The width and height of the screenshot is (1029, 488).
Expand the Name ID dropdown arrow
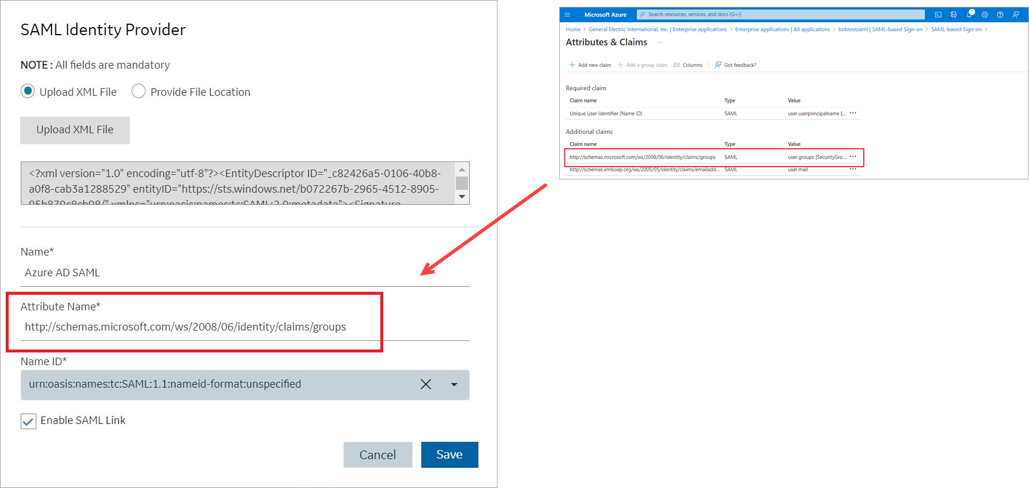(454, 385)
